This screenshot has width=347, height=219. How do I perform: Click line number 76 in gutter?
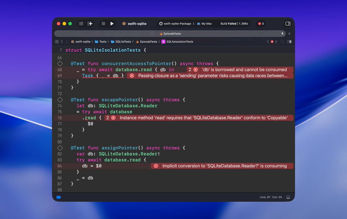(60, 118)
